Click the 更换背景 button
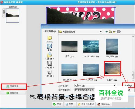This screenshot has width=135, height=109. (x=14, y=87)
